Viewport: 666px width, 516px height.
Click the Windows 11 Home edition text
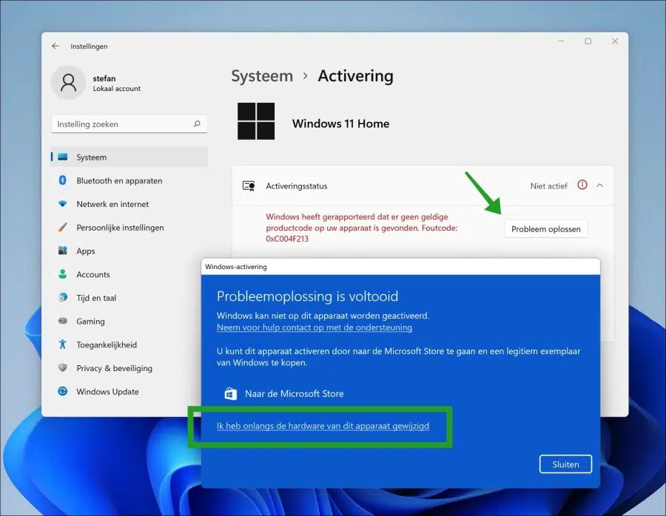click(340, 123)
